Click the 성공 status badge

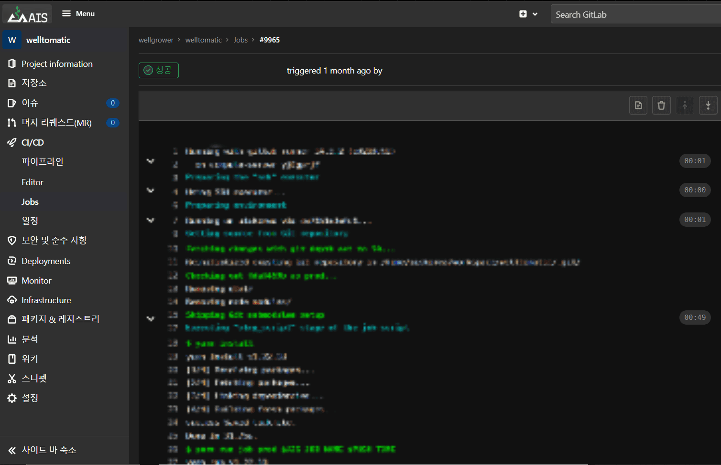coord(159,70)
